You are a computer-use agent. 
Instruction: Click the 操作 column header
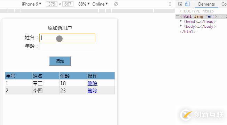pos(101,76)
